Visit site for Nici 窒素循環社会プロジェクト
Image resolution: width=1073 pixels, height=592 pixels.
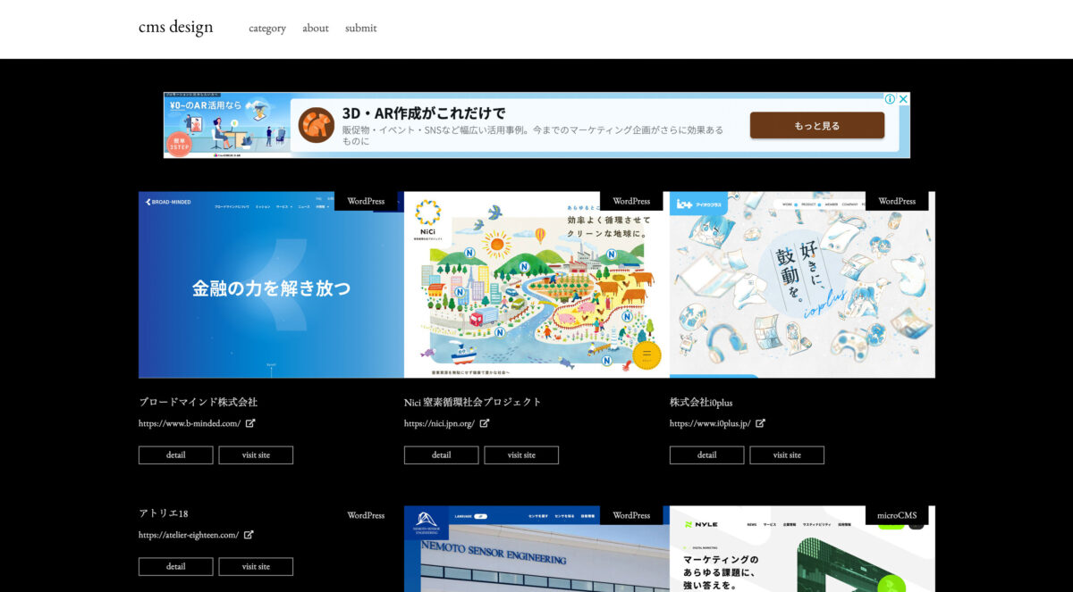[521, 455]
